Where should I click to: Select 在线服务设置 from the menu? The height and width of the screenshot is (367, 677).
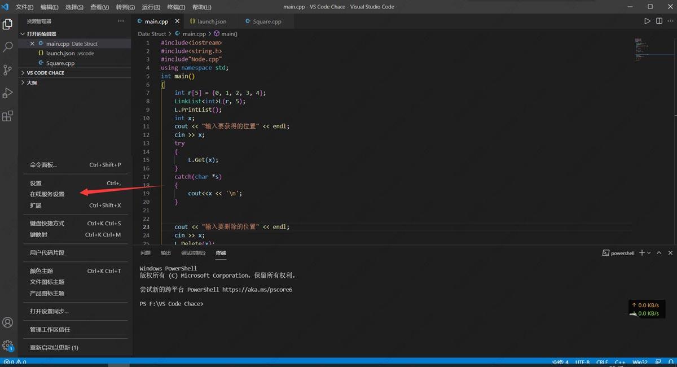[47, 194]
